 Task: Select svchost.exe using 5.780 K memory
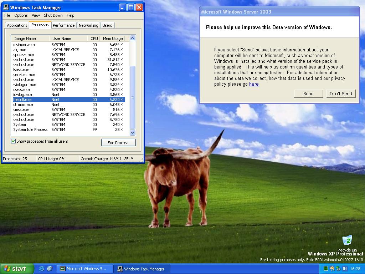point(69,120)
